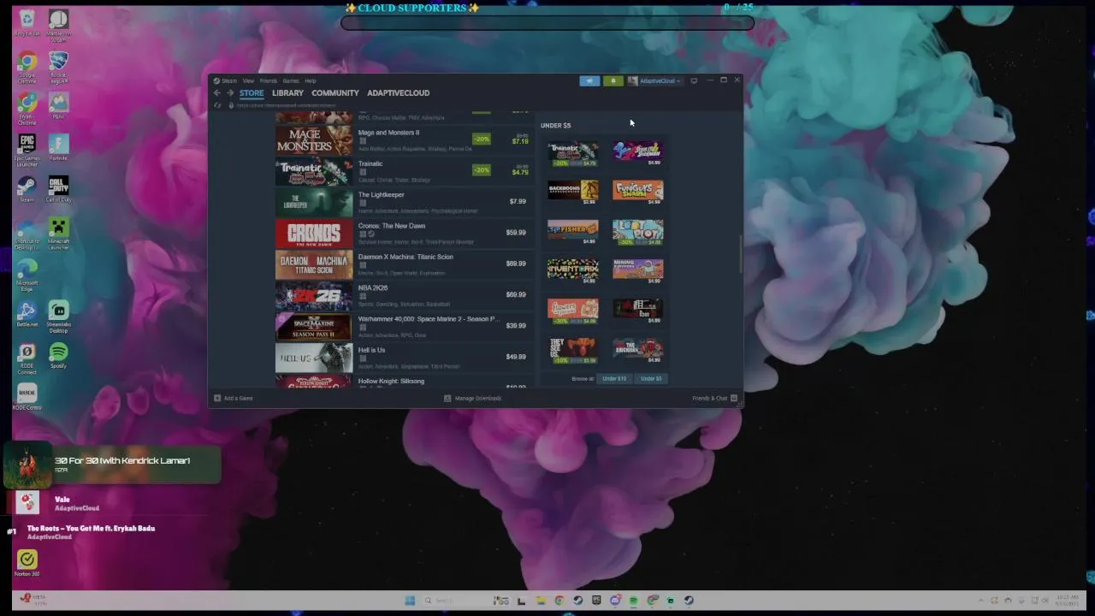The image size is (1095, 616).
Task: Open the RODE Connect desktop icon
Action: tap(27, 358)
